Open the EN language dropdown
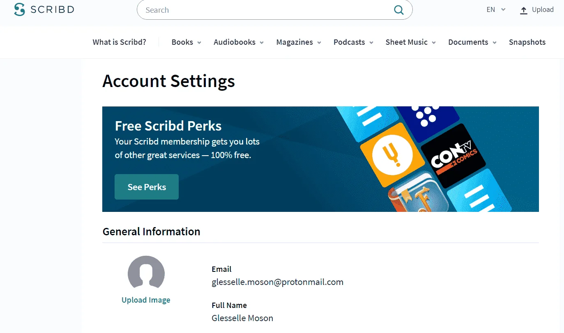564x333 pixels. 496,10
